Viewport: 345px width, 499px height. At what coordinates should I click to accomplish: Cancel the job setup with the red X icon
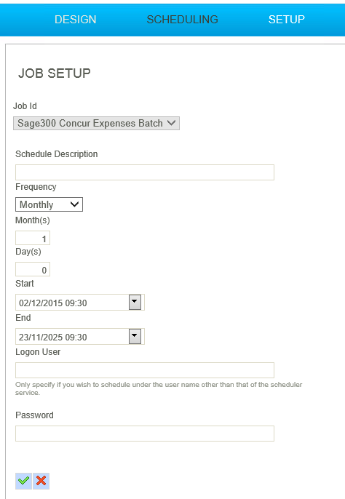pos(41,481)
